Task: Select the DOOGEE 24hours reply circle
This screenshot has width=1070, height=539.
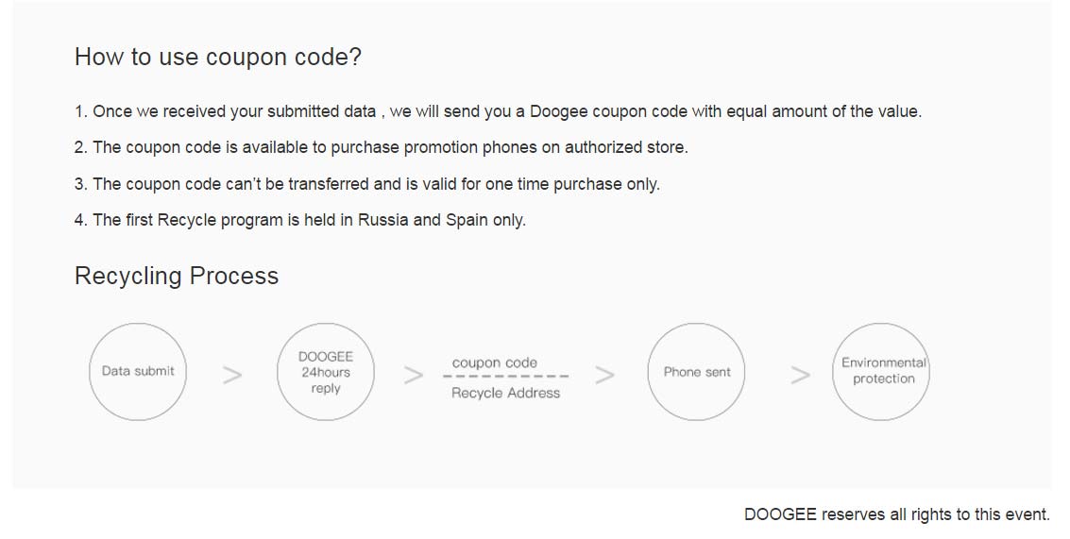Action: [326, 372]
